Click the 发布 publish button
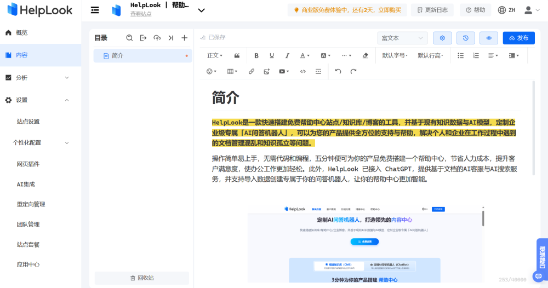The image size is (548, 288). [x=518, y=38]
